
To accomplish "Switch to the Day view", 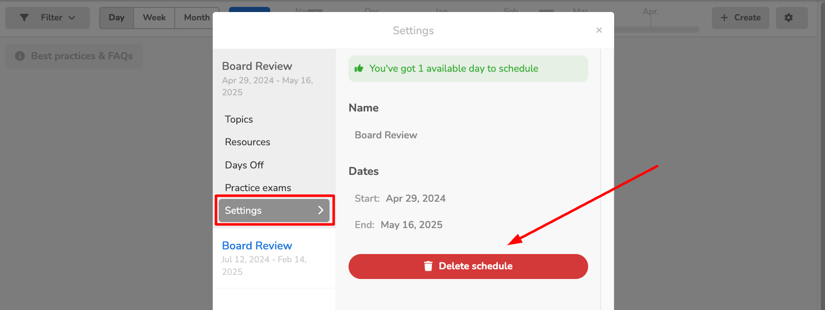I will tap(116, 18).
